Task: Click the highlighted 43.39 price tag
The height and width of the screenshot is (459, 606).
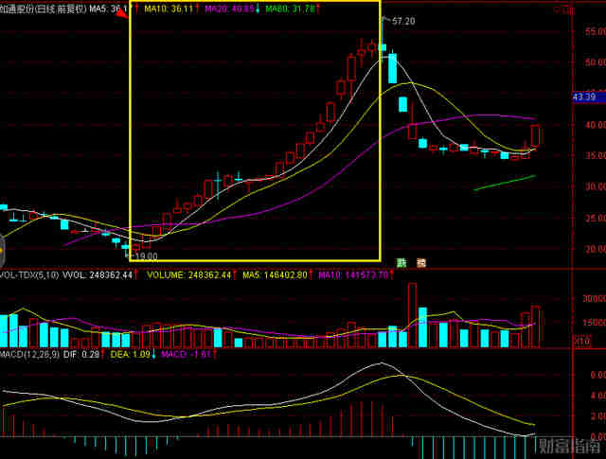Action: coord(589,97)
